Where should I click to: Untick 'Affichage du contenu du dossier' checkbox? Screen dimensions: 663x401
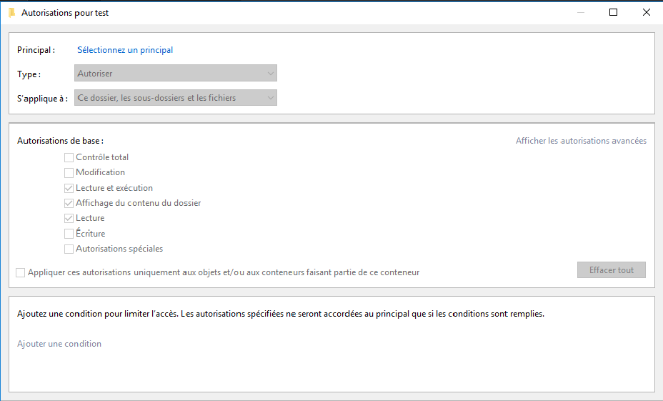click(x=69, y=203)
